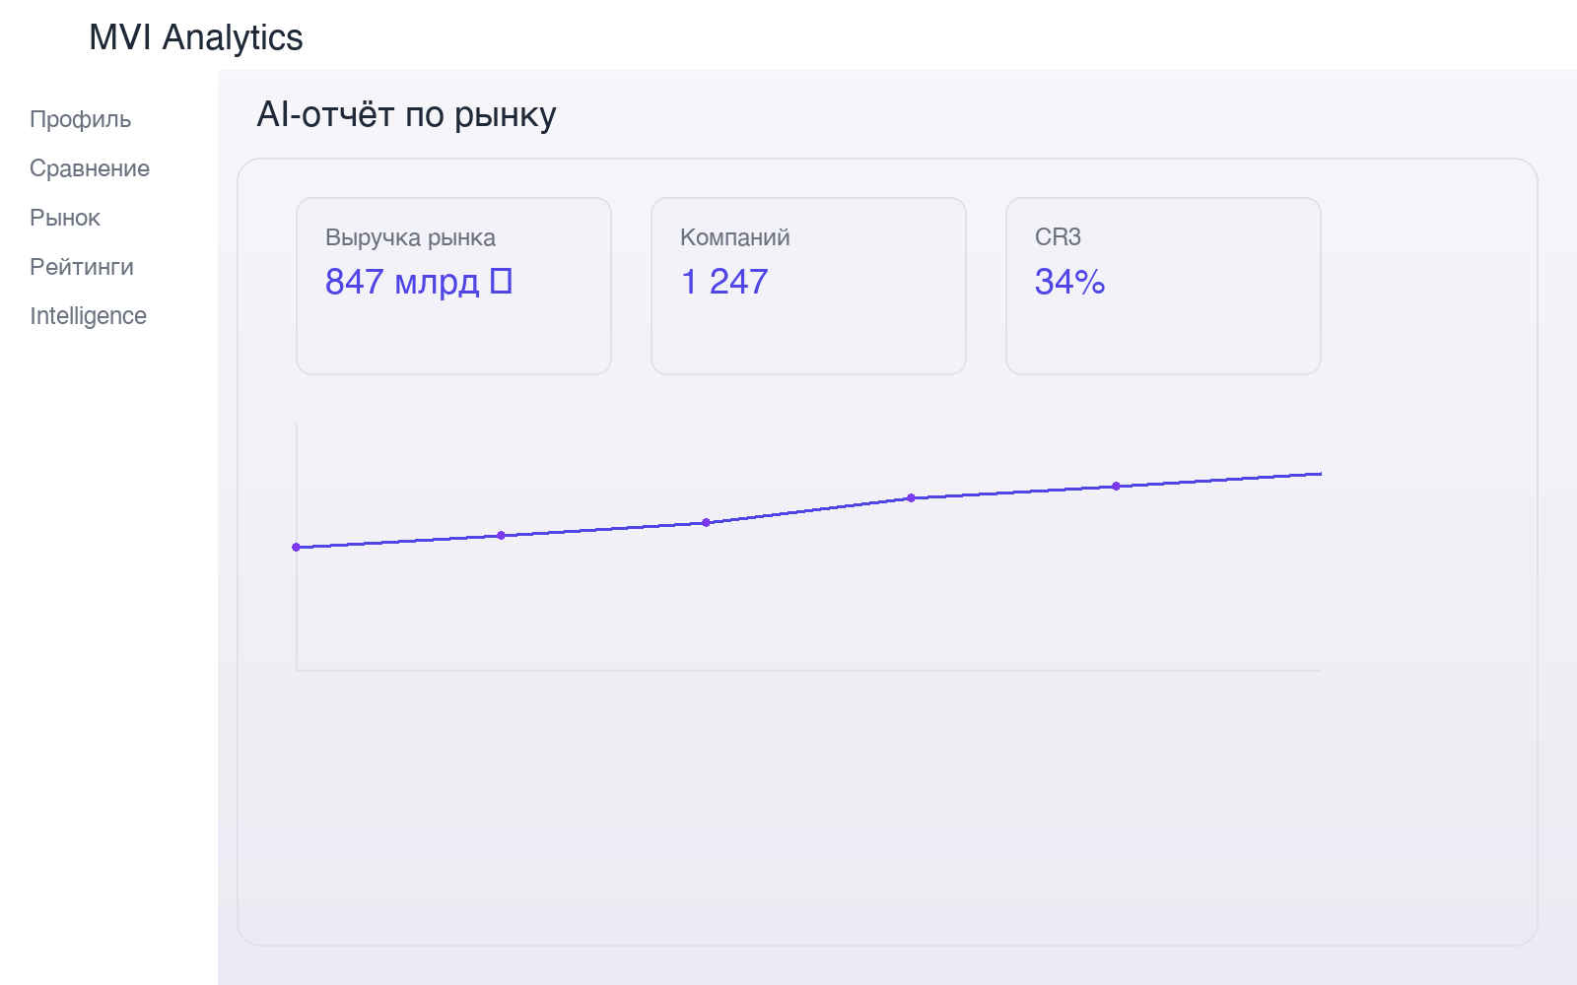Click the AI-отчёт по рынку heading
The width and height of the screenshot is (1577, 985).
pyautogui.click(x=406, y=115)
